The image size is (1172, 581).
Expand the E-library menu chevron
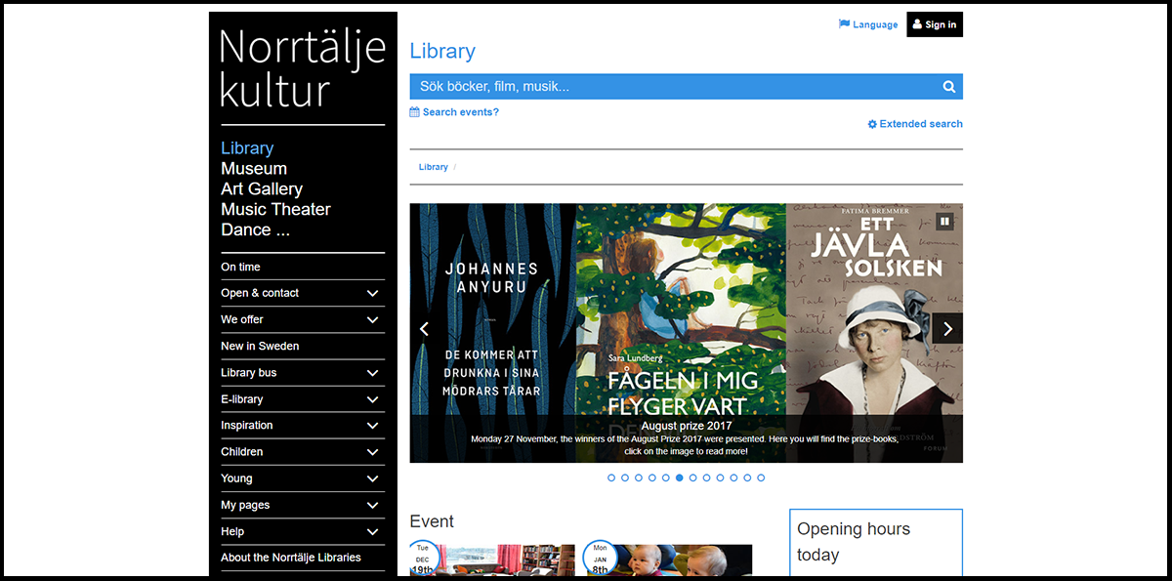372,399
